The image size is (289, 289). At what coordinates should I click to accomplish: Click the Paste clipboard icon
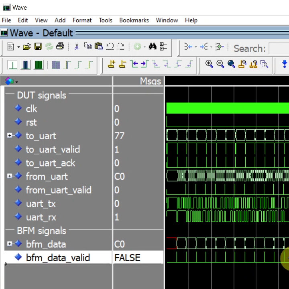point(99,46)
